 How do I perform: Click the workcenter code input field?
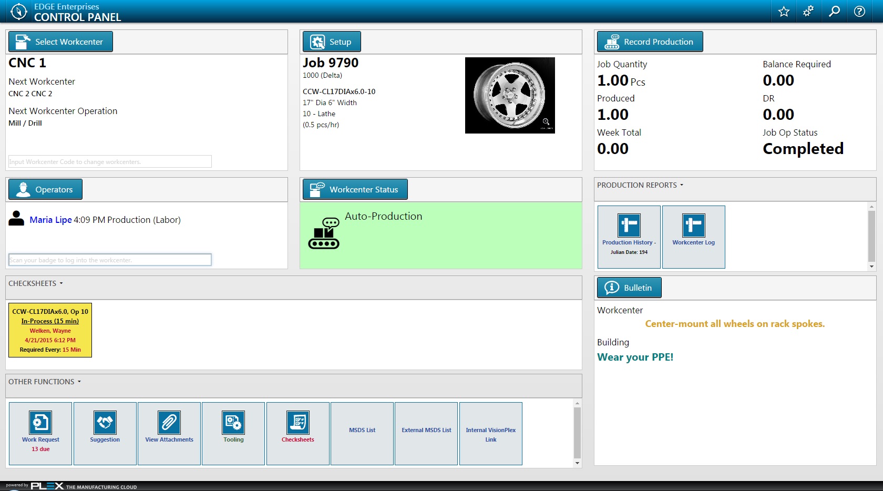point(109,161)
